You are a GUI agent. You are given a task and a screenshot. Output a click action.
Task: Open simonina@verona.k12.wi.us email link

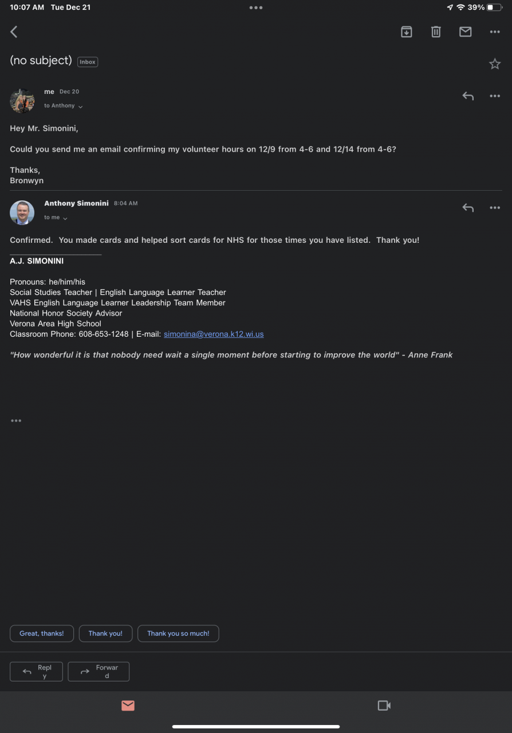214,334
